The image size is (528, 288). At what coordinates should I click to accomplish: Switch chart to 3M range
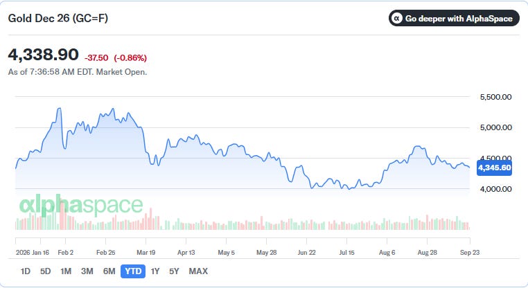pyautogui.click(x=87, y=271)
